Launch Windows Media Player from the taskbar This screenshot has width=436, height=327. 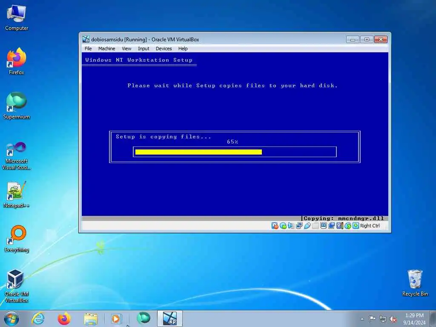(x=116, y=318)
